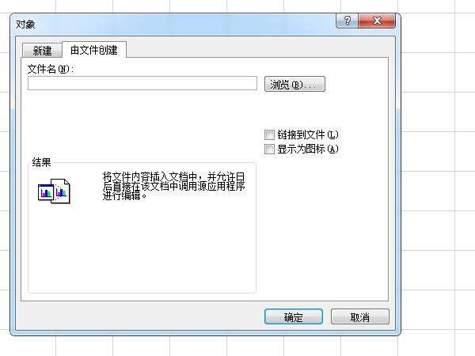475x356 pixels.
Task: Dismiss dialog with 取消 button
Action: [x=360, y=316]
